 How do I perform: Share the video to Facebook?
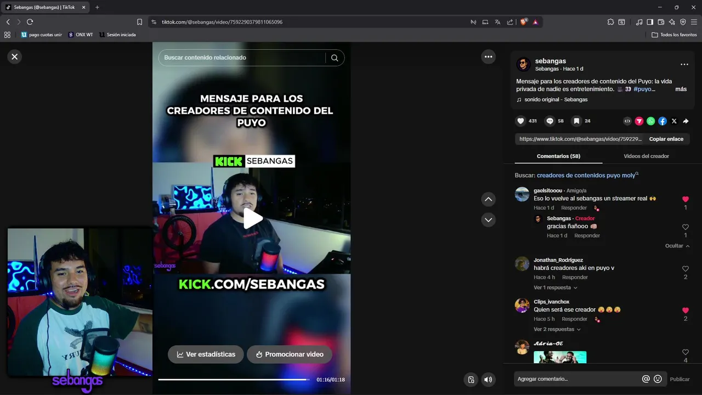click(x=663, y=121)
